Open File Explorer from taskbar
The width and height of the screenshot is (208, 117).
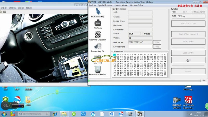(64, 114)
